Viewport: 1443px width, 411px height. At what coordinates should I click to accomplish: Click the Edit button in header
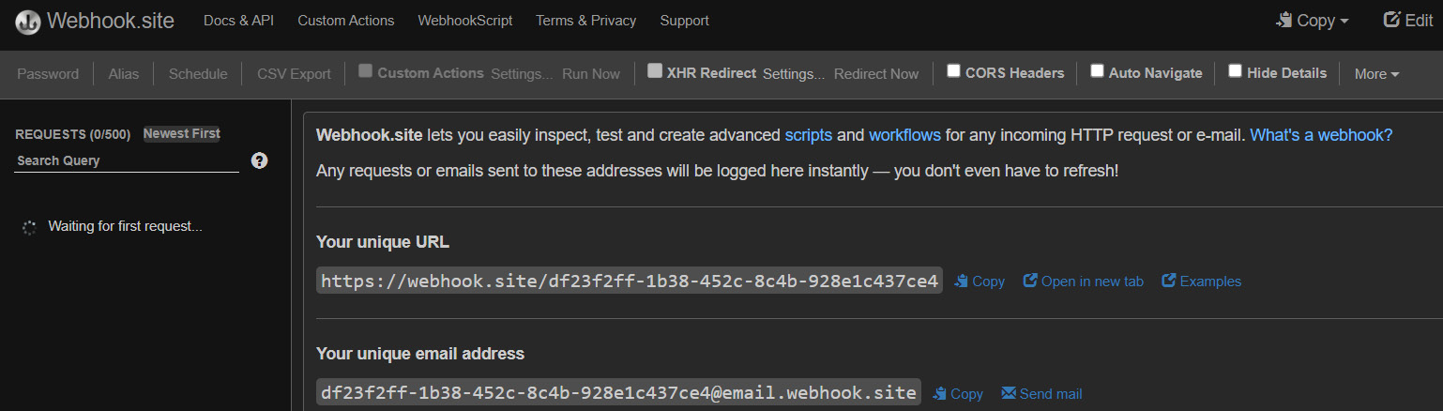tap(1408, 21)
